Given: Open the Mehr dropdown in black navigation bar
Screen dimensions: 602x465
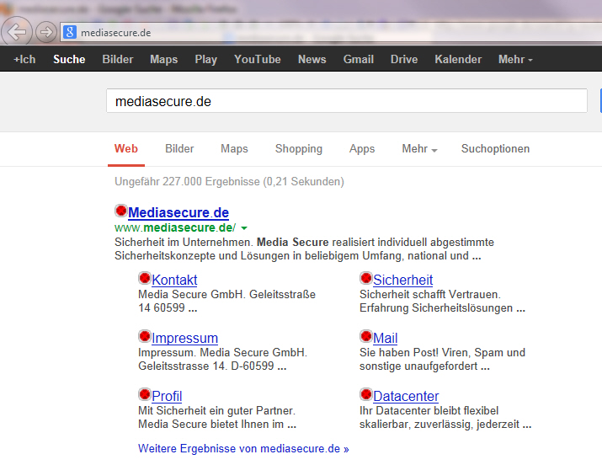Looking at the screenshot, I should (515, 60).
